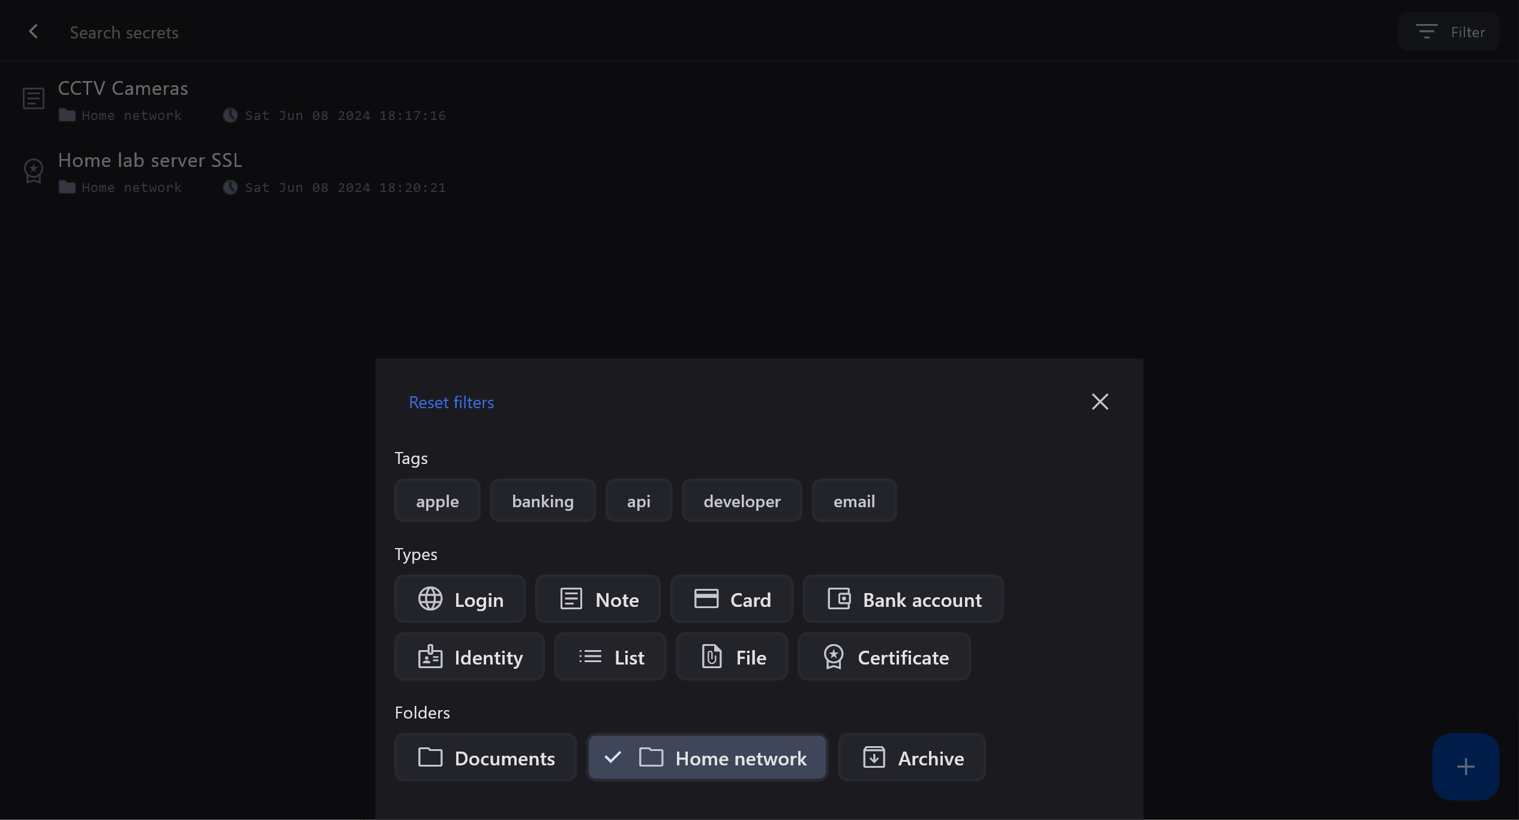
Task: Click the blue plus add button
Action: tap(1465, 767)
